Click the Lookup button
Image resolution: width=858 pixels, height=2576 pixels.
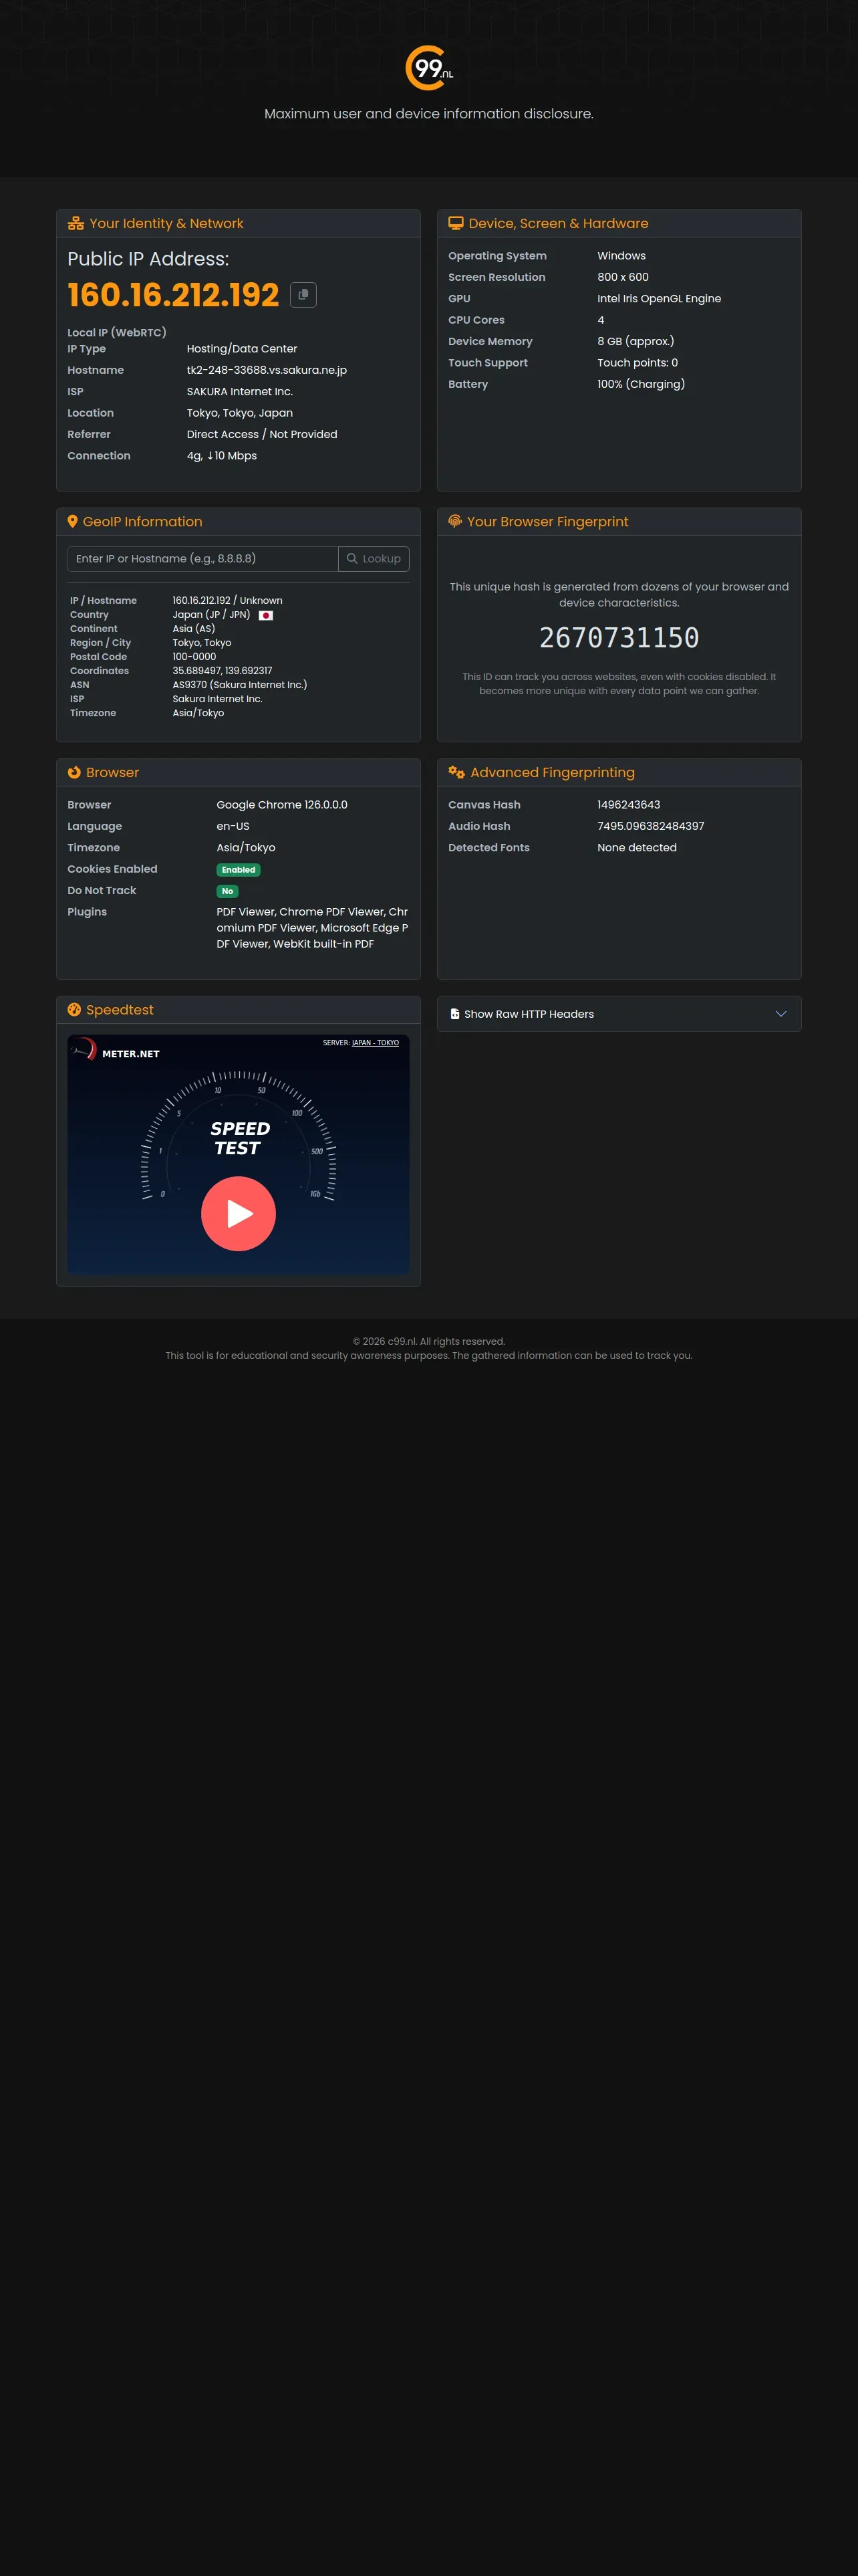374,559
